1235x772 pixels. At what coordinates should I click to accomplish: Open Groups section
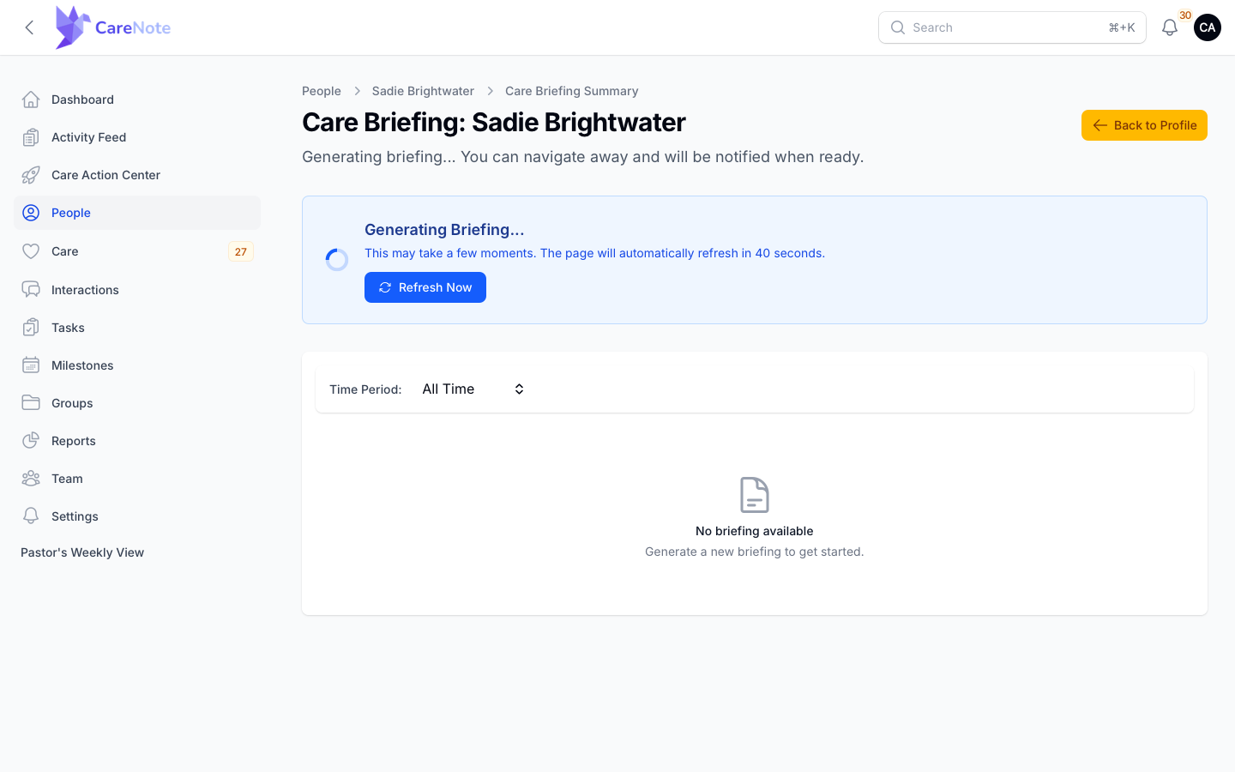click(137, 403)
